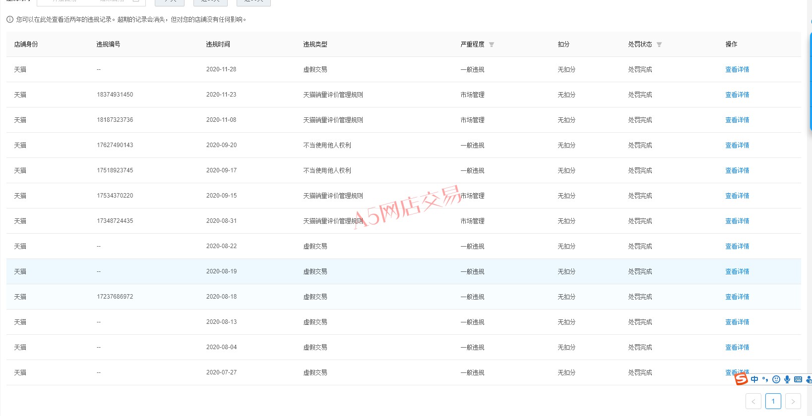Screen dimensions: 812x416
Task: Click 无扣分 in the 2020-08-31 row
Action: click(x=566, y=221)
